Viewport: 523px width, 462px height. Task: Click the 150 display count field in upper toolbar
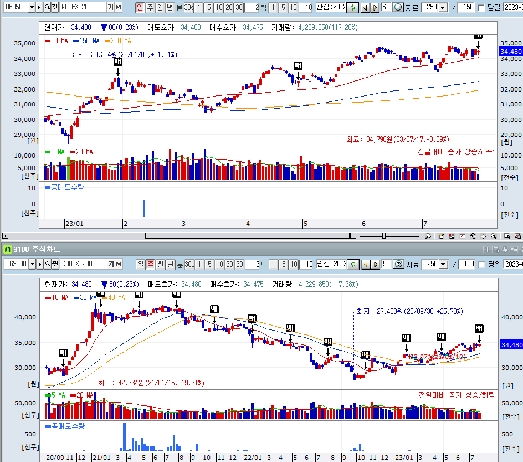(466, 7)
